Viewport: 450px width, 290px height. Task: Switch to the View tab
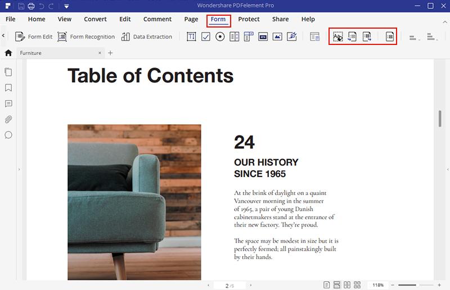[x=64, y=19]
